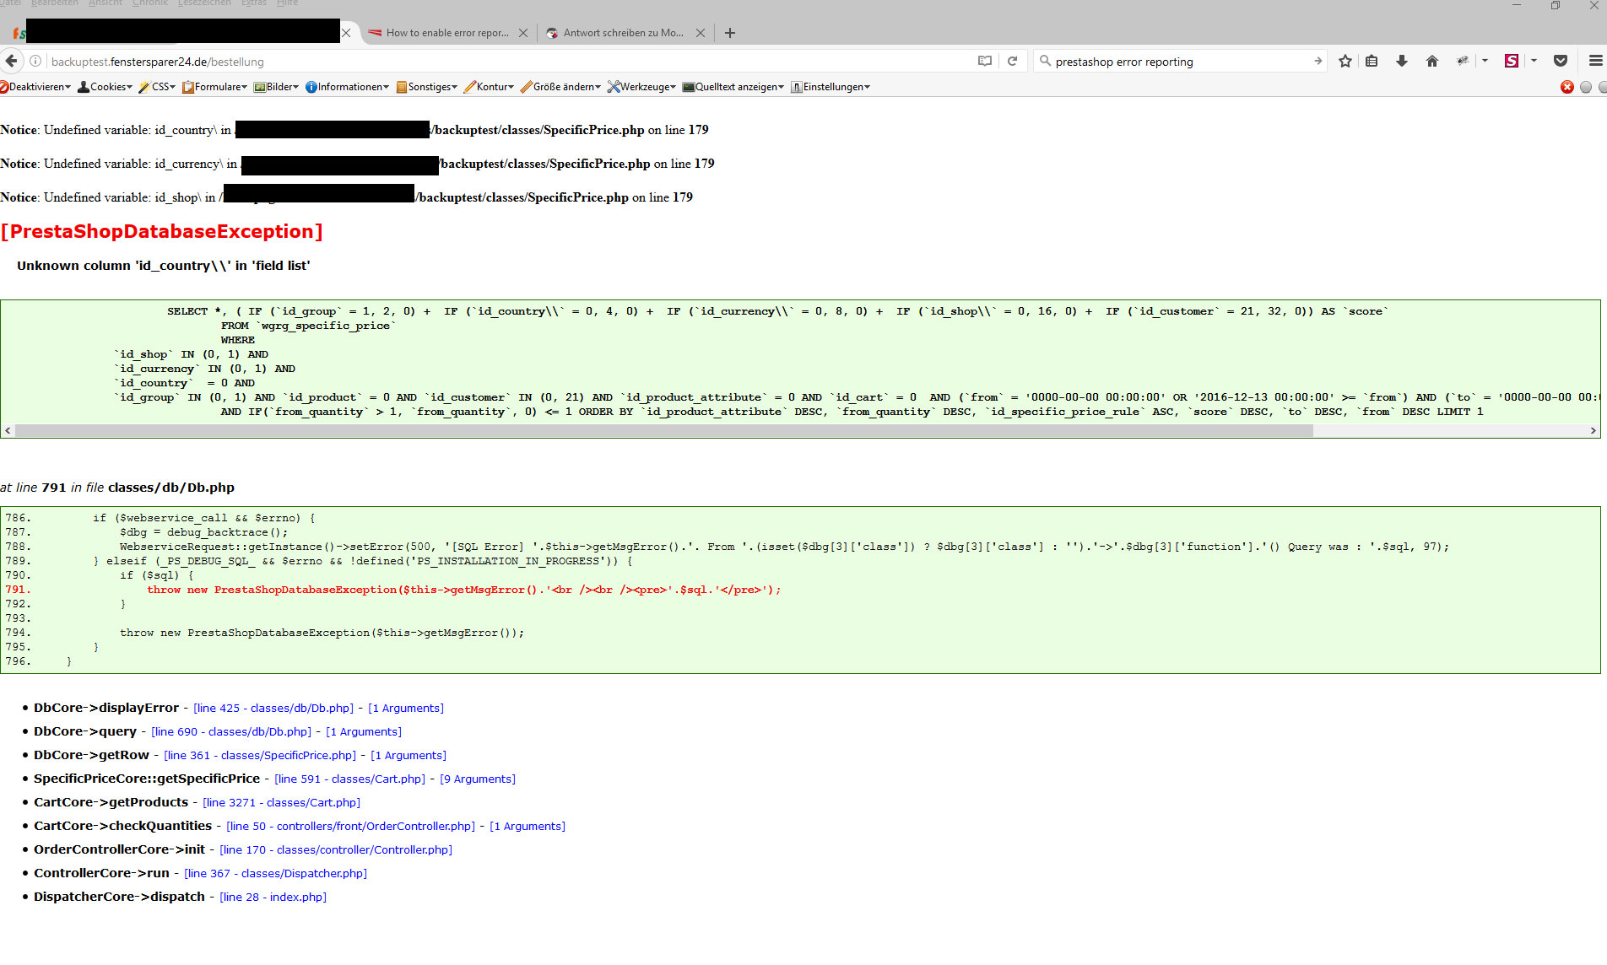Viewport: 1607px width, 965px height.
Task: Open the Quelltext anzeigen menu
Action: pos(733,87)
